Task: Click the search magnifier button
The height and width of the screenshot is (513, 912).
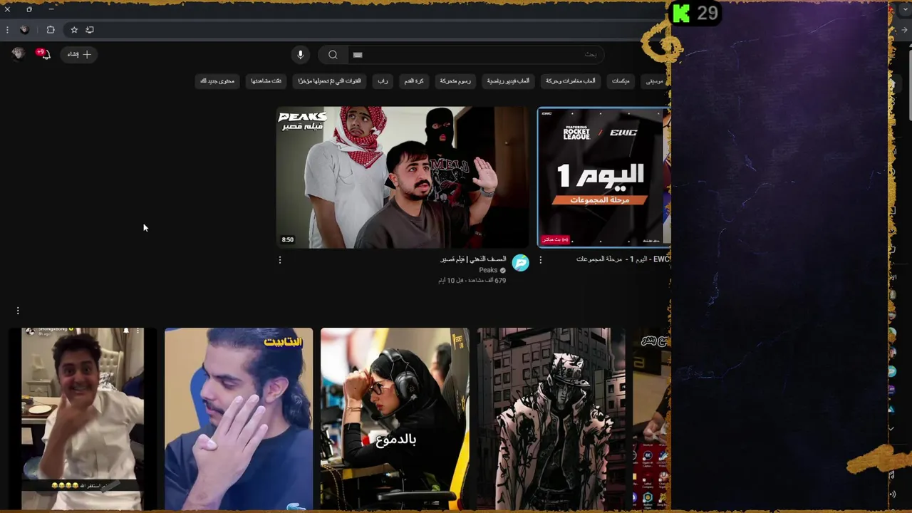Action: pos(333,55)
